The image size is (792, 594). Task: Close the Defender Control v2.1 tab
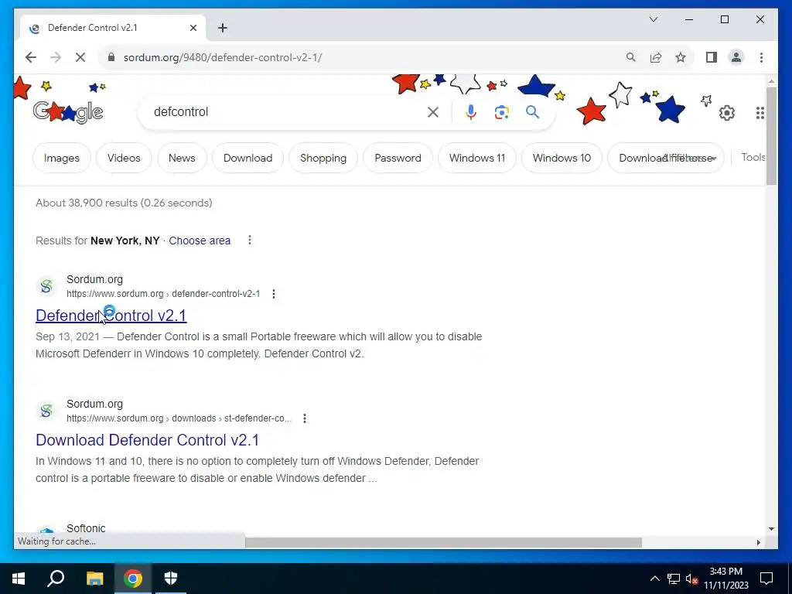[193, 28]
